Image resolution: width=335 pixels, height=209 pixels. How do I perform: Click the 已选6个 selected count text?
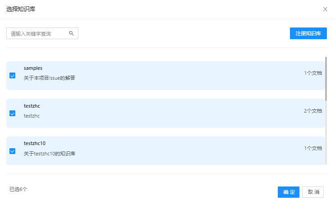(18, 189)
